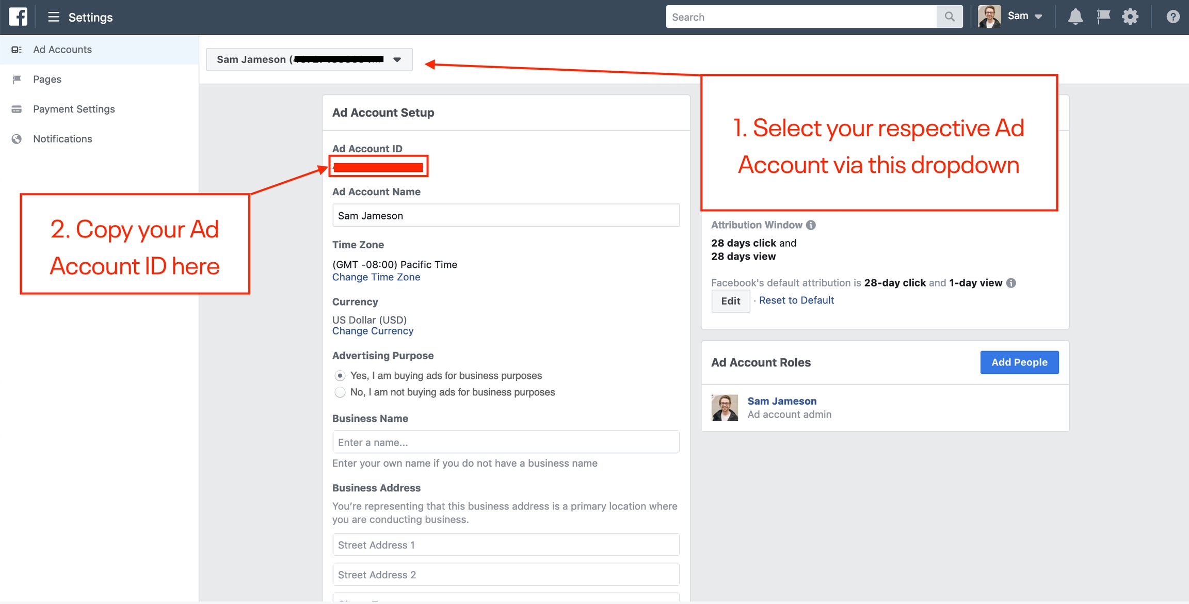Click the US Dollar (USD) text
The image size is (1189, 604).
click(369, 320)
